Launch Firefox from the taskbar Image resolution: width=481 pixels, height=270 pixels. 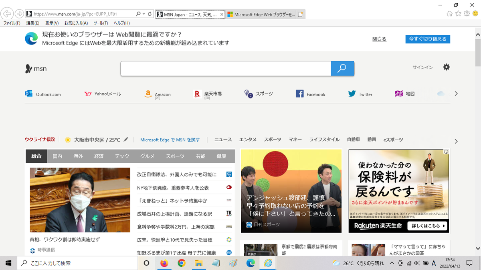(x=164, y=263)
